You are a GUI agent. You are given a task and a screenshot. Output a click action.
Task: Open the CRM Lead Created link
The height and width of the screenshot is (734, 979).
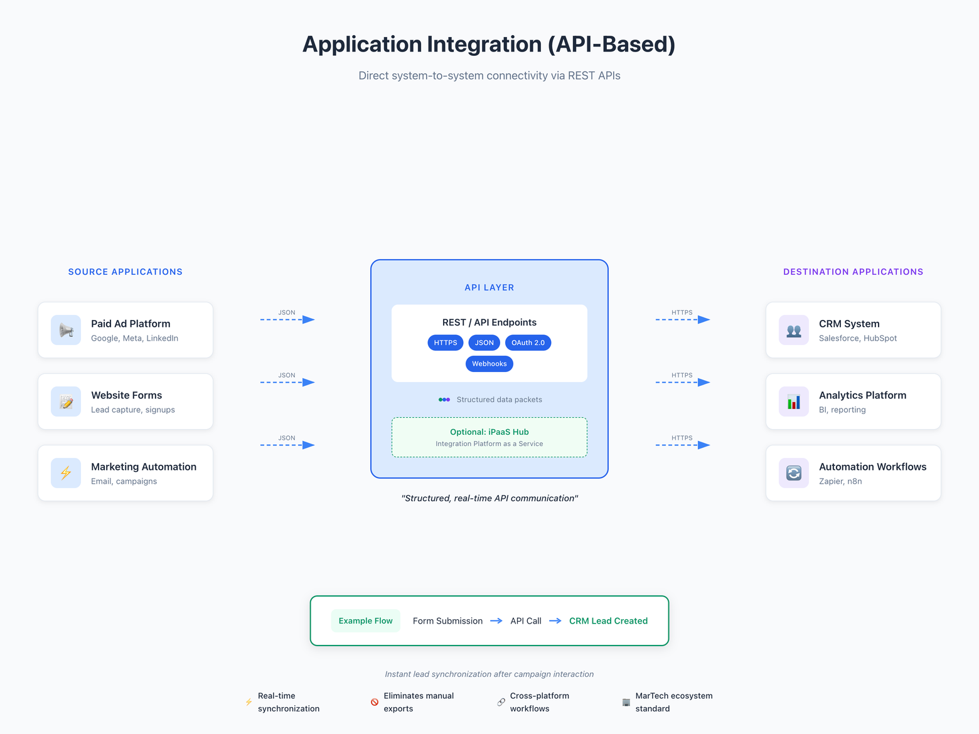click(607, 620)
